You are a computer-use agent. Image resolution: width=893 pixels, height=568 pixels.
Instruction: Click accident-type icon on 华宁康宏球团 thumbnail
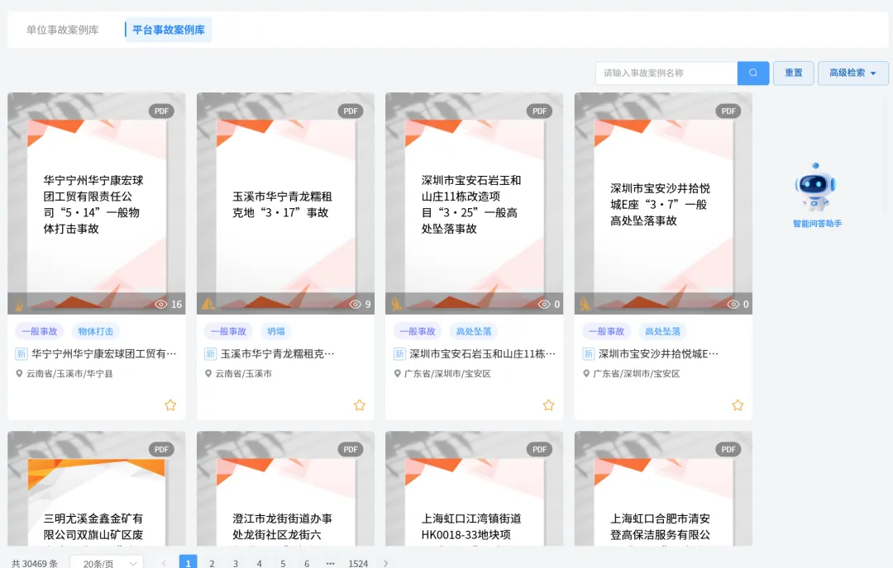point(19,304)
